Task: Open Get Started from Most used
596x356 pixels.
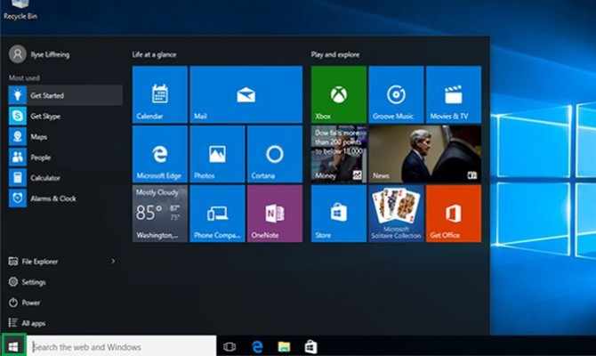Action: tap(65, 95)
